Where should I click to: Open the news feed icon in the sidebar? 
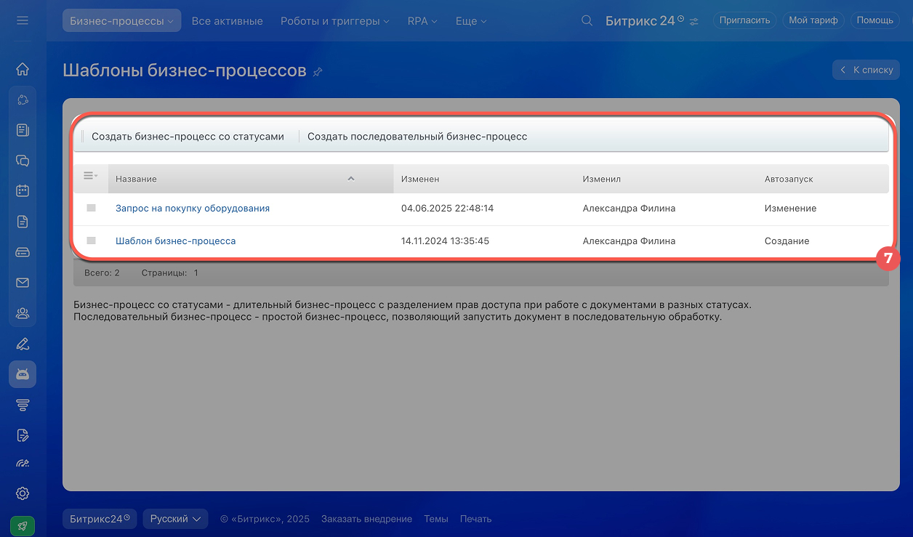pyautogui.click(x=23, y=131)
